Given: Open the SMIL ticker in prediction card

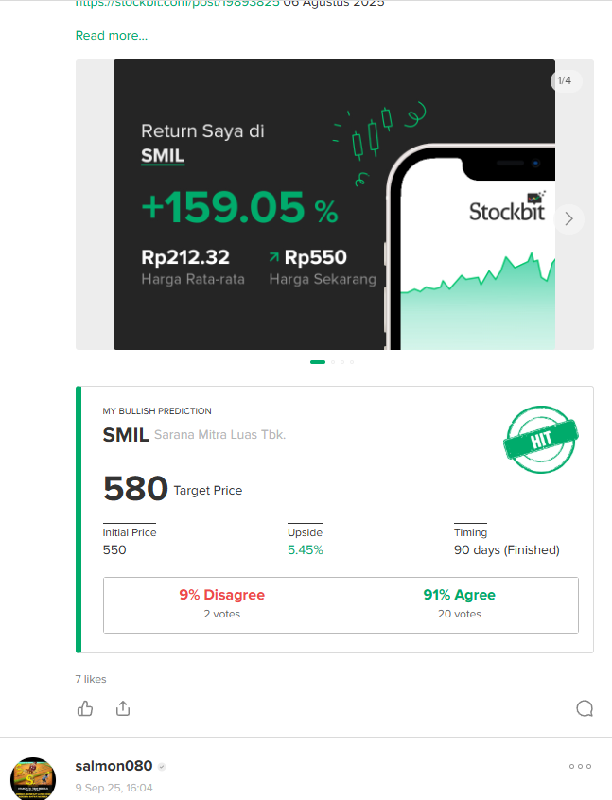Looking at the screenshot, I should point(126,435).
